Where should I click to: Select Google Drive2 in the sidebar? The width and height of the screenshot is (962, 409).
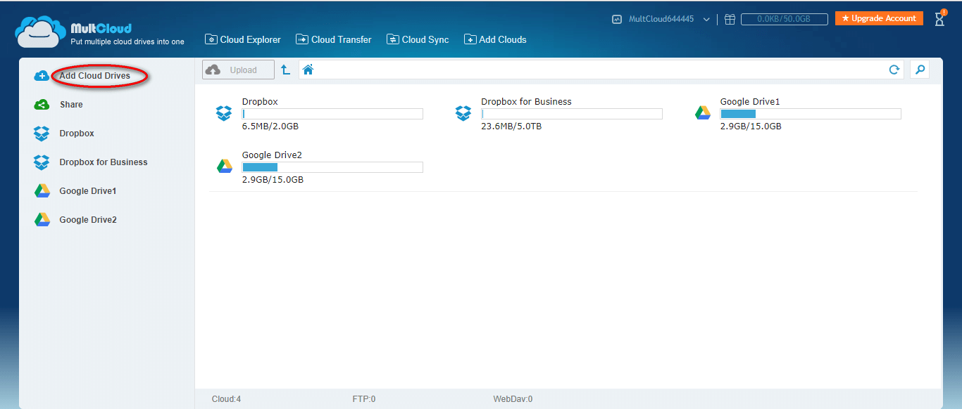87,220
